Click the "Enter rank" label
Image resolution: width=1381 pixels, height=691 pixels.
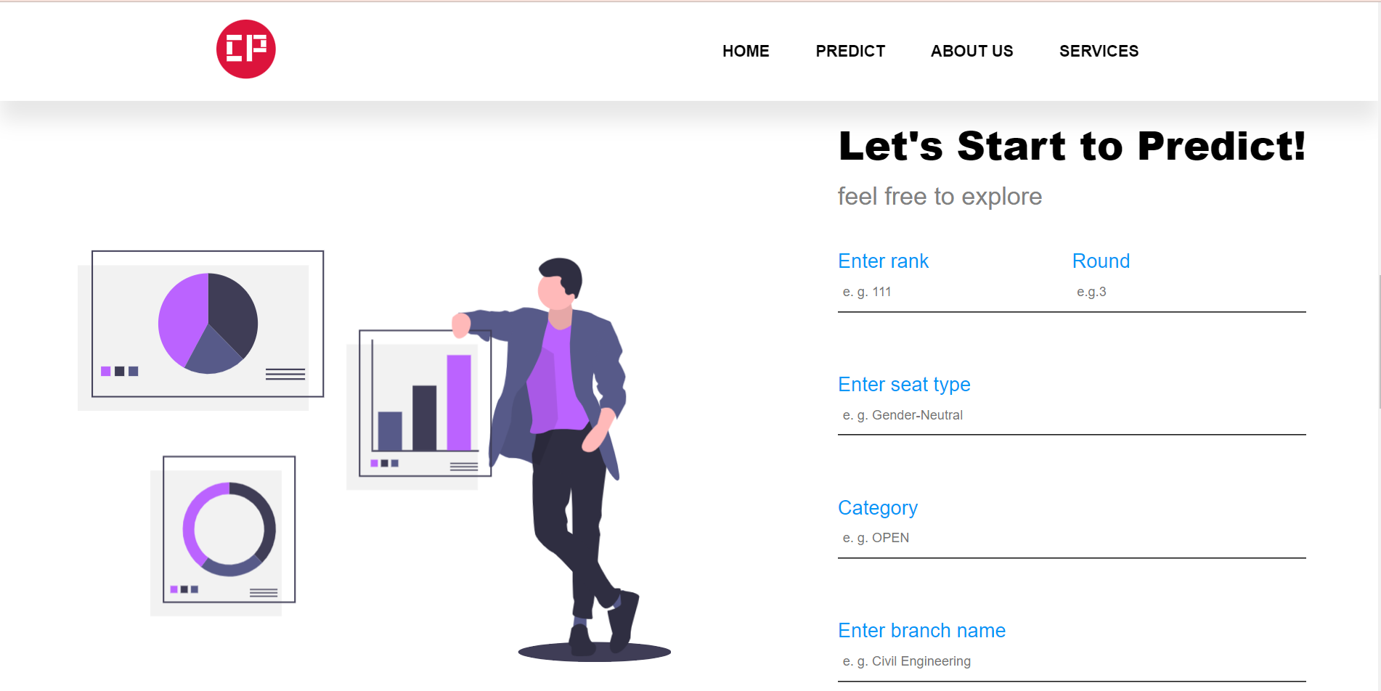(883, 261)
